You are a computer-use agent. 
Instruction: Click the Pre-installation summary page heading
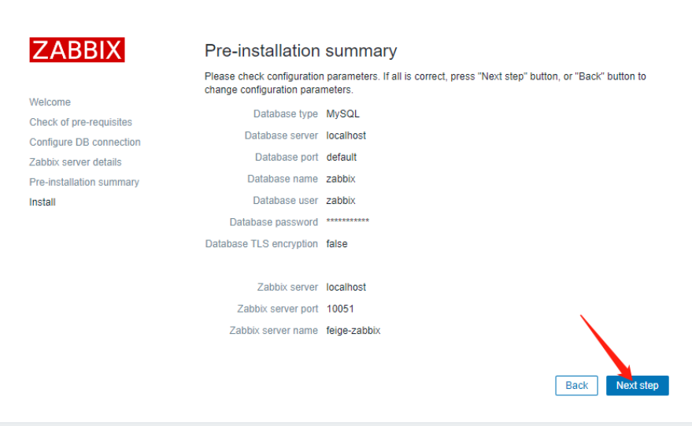coord(300,51)
